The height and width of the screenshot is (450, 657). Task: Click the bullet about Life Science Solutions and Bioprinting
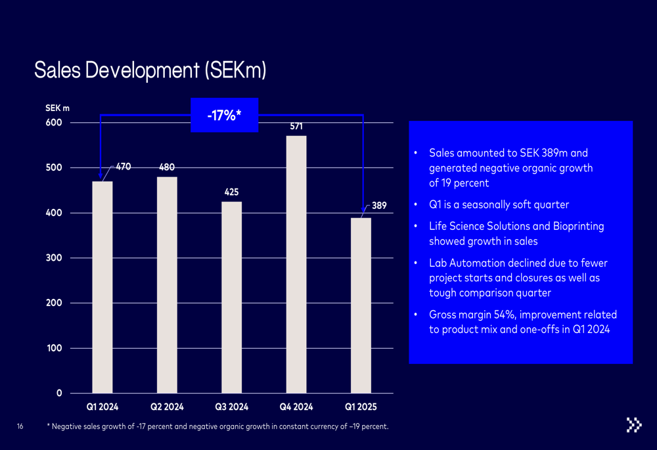click(x=516, y=233)
